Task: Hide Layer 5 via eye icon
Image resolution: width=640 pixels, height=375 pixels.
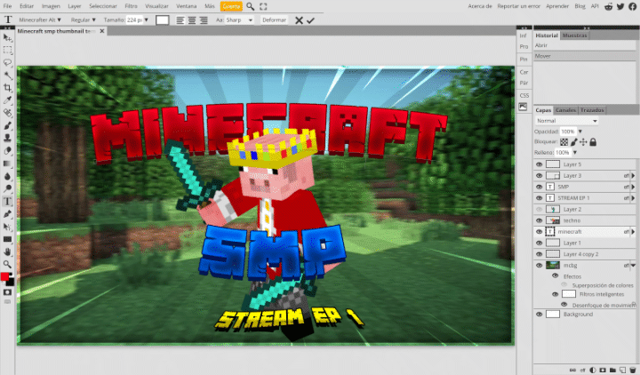Action: [540, 164]
